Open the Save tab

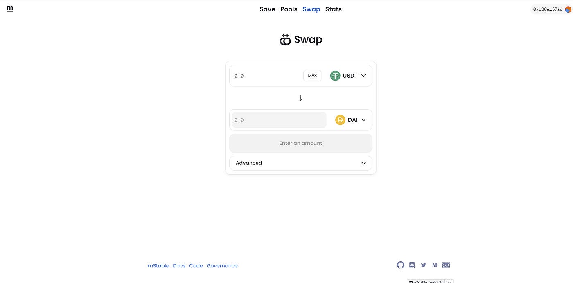(x=267, y=9)
